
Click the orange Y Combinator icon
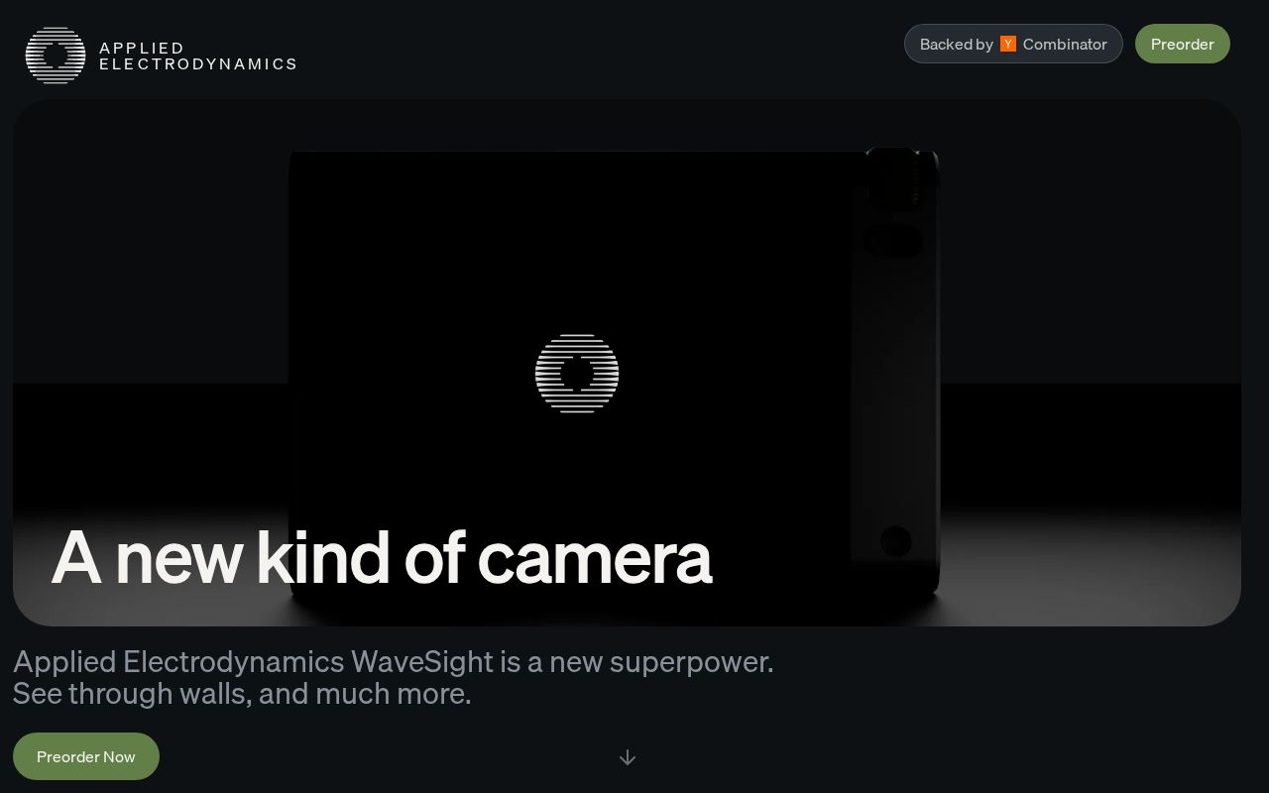(1008, 44)
